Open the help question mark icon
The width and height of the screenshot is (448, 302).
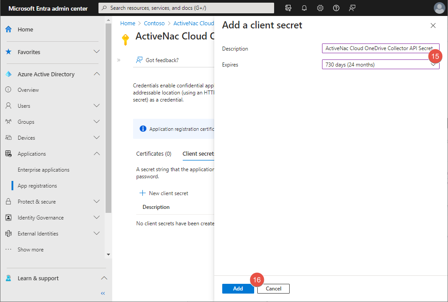336,8
